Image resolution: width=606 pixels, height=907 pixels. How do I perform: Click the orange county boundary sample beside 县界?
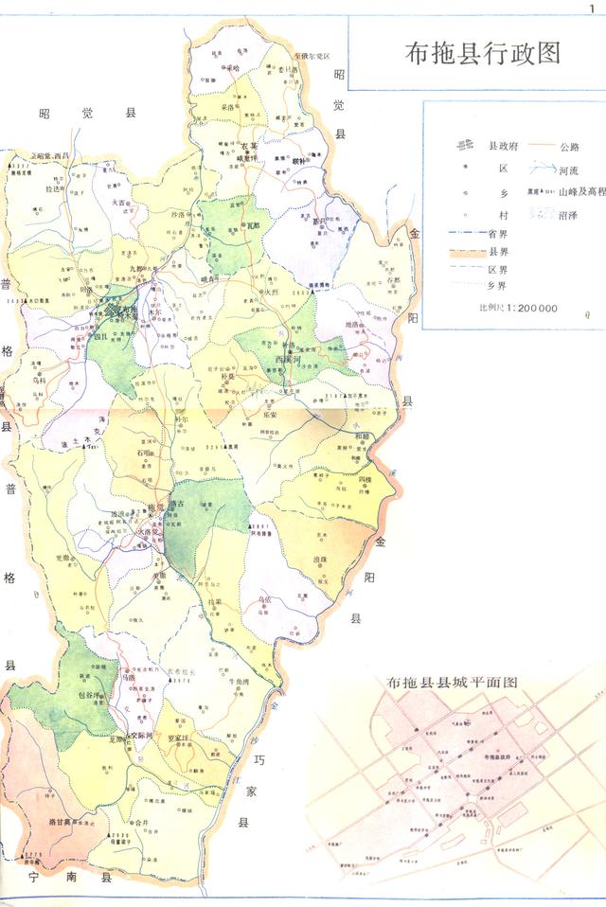coord(466,252)
